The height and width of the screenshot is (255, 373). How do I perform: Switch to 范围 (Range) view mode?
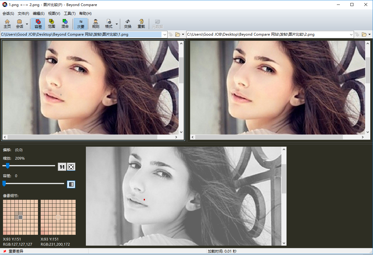click(x=52, y=24)
